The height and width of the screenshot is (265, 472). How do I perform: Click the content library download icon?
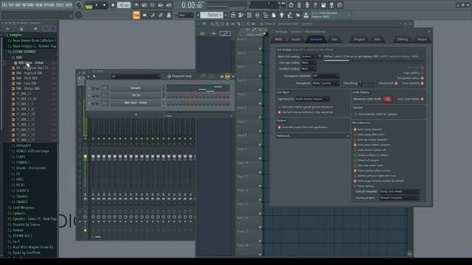pyautogui.click(x=306, y=15)
